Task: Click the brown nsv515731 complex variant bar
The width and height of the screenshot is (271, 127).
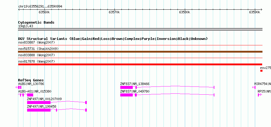Action: coord(140,52)
